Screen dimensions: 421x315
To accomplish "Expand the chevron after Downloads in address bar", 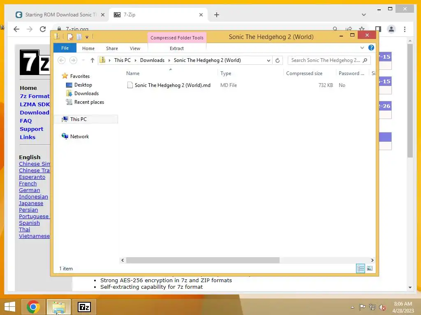I will coord(169,60).
